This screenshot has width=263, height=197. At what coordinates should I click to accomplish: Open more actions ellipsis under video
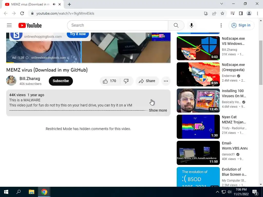(x=166, y=81)
